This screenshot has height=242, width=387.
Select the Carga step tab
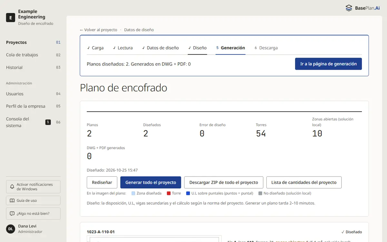[x=95, y=48]
